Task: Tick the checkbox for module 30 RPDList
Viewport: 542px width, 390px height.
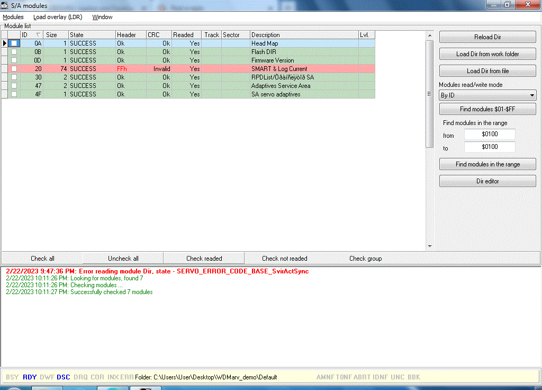Action: tap(14, 77)
